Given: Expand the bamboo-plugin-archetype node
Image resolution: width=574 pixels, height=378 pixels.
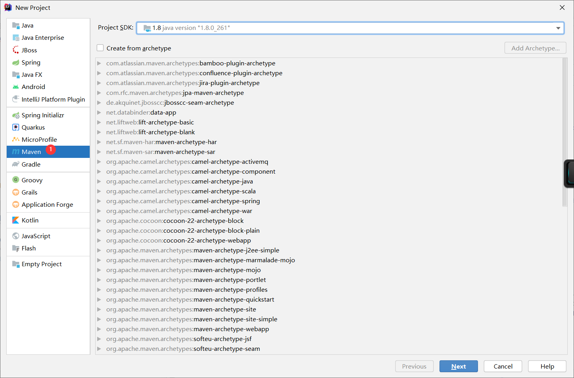Looking at the screenshot, I should click(99, 63).
